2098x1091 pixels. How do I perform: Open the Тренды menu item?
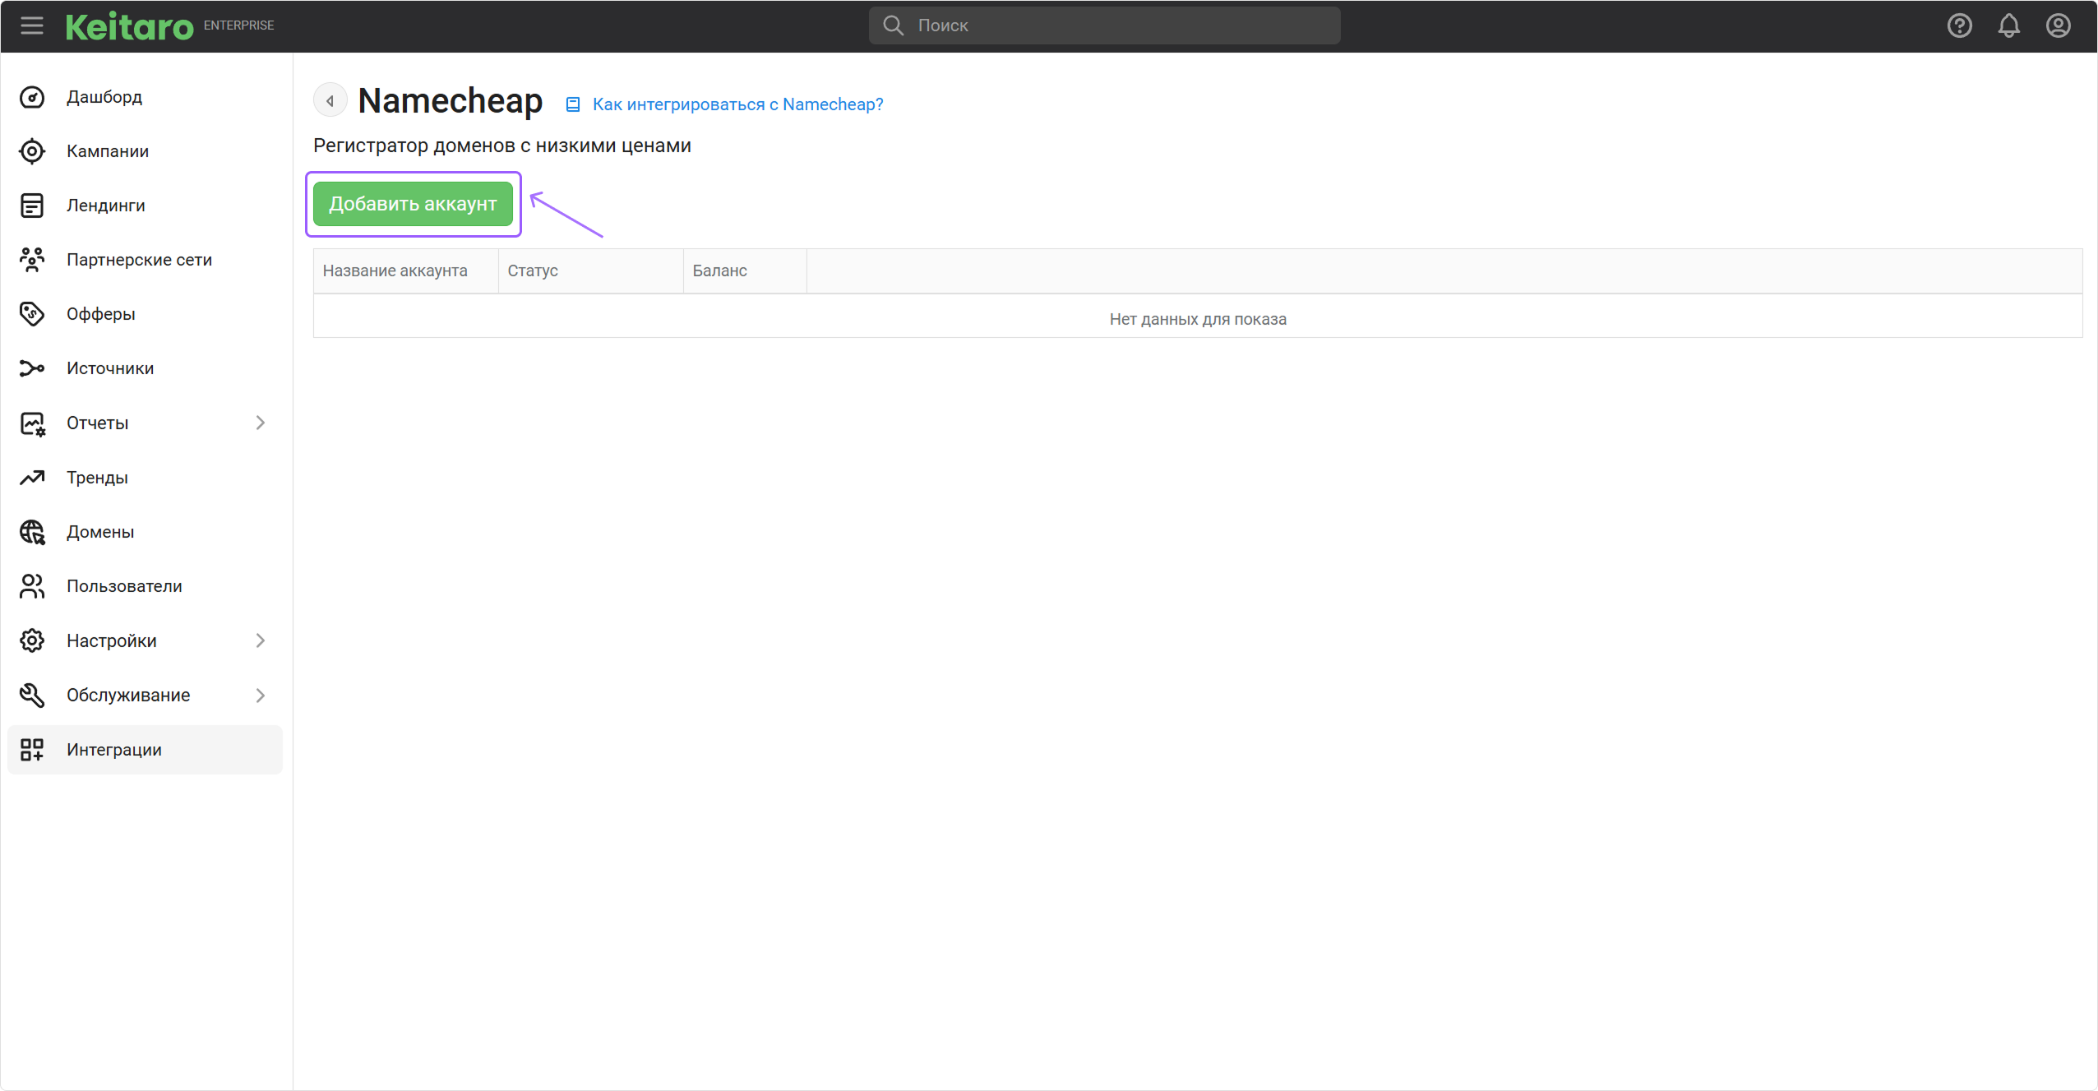[x=97, y=478]
